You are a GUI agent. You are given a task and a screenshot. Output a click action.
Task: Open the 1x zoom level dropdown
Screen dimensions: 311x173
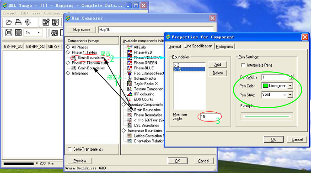pos(39,32)
